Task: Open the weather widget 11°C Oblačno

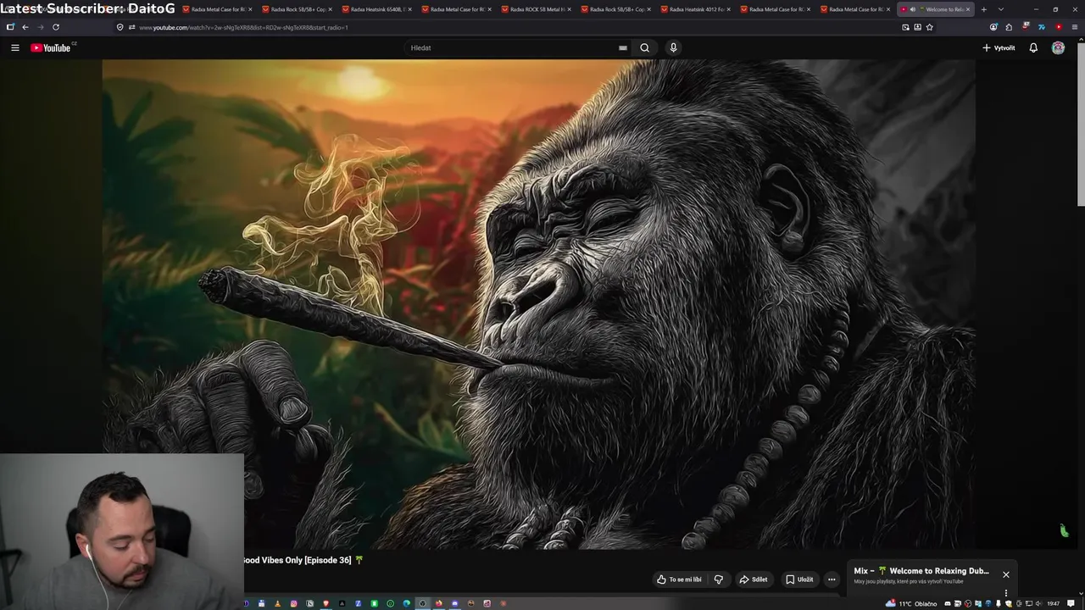Action: coord(912,604)
